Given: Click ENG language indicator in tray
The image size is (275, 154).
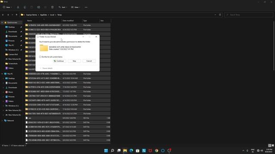Looking at the screenshot, I should click(253, 151).
